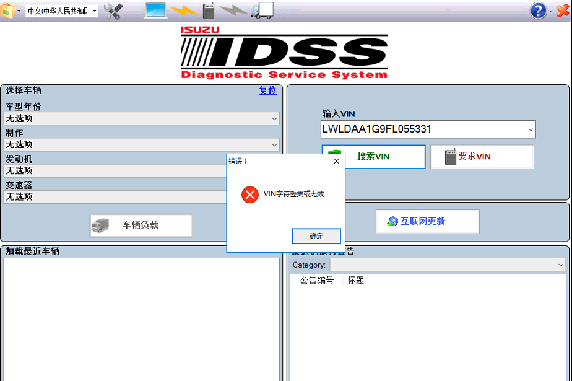The image size is (572, 381).
Task: Click the truck icon in the toolbar
Action: click(x=262, y=10)
